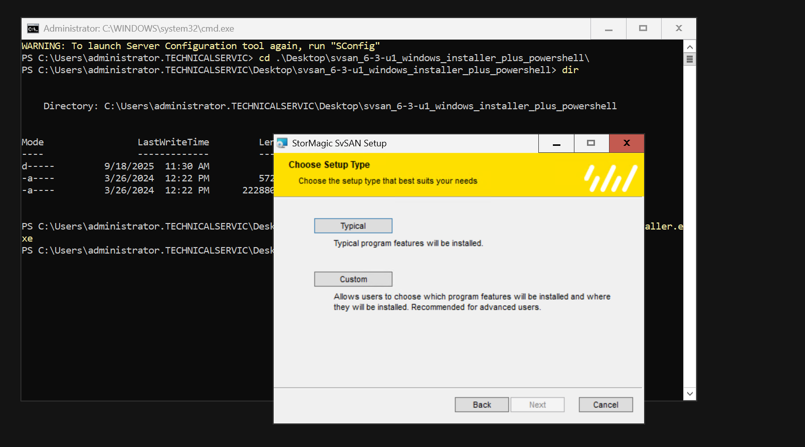The image size is (805, 447).
Task: Click the console scrollbar down arrow
Action: [x=690, y=394]
